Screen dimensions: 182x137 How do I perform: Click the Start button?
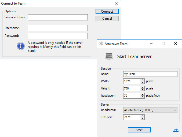coord(139,130)
